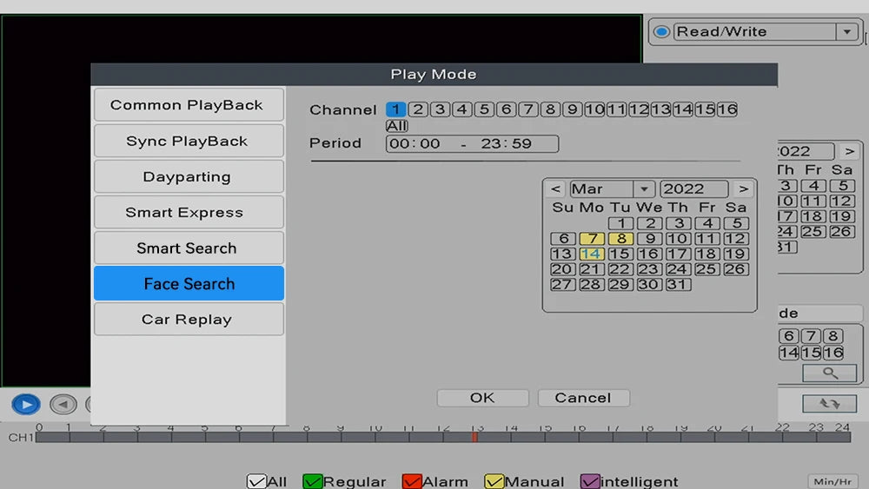Select Smart Express mode

189,212
